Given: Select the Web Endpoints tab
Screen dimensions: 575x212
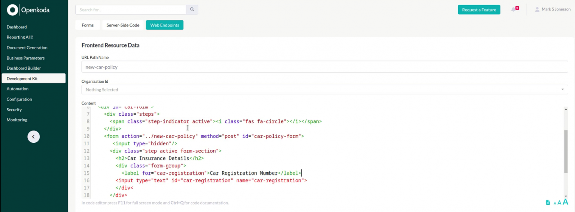Looking at the screenshot, I should coord(165,25).
